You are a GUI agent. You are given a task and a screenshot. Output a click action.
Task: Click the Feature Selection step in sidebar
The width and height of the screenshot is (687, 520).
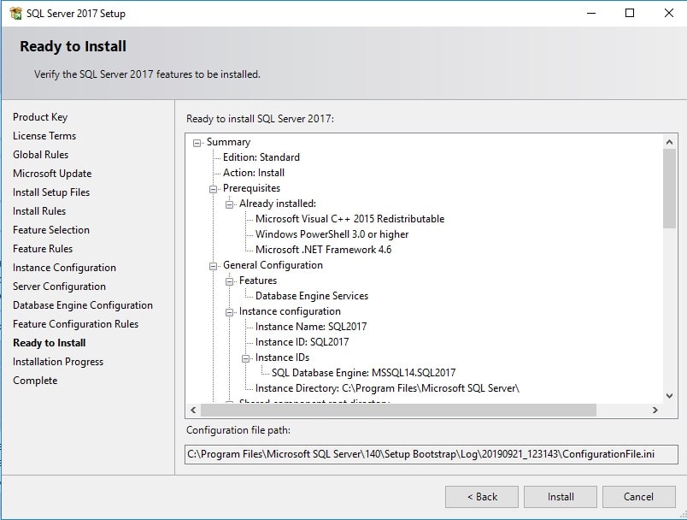coord(51,230)
